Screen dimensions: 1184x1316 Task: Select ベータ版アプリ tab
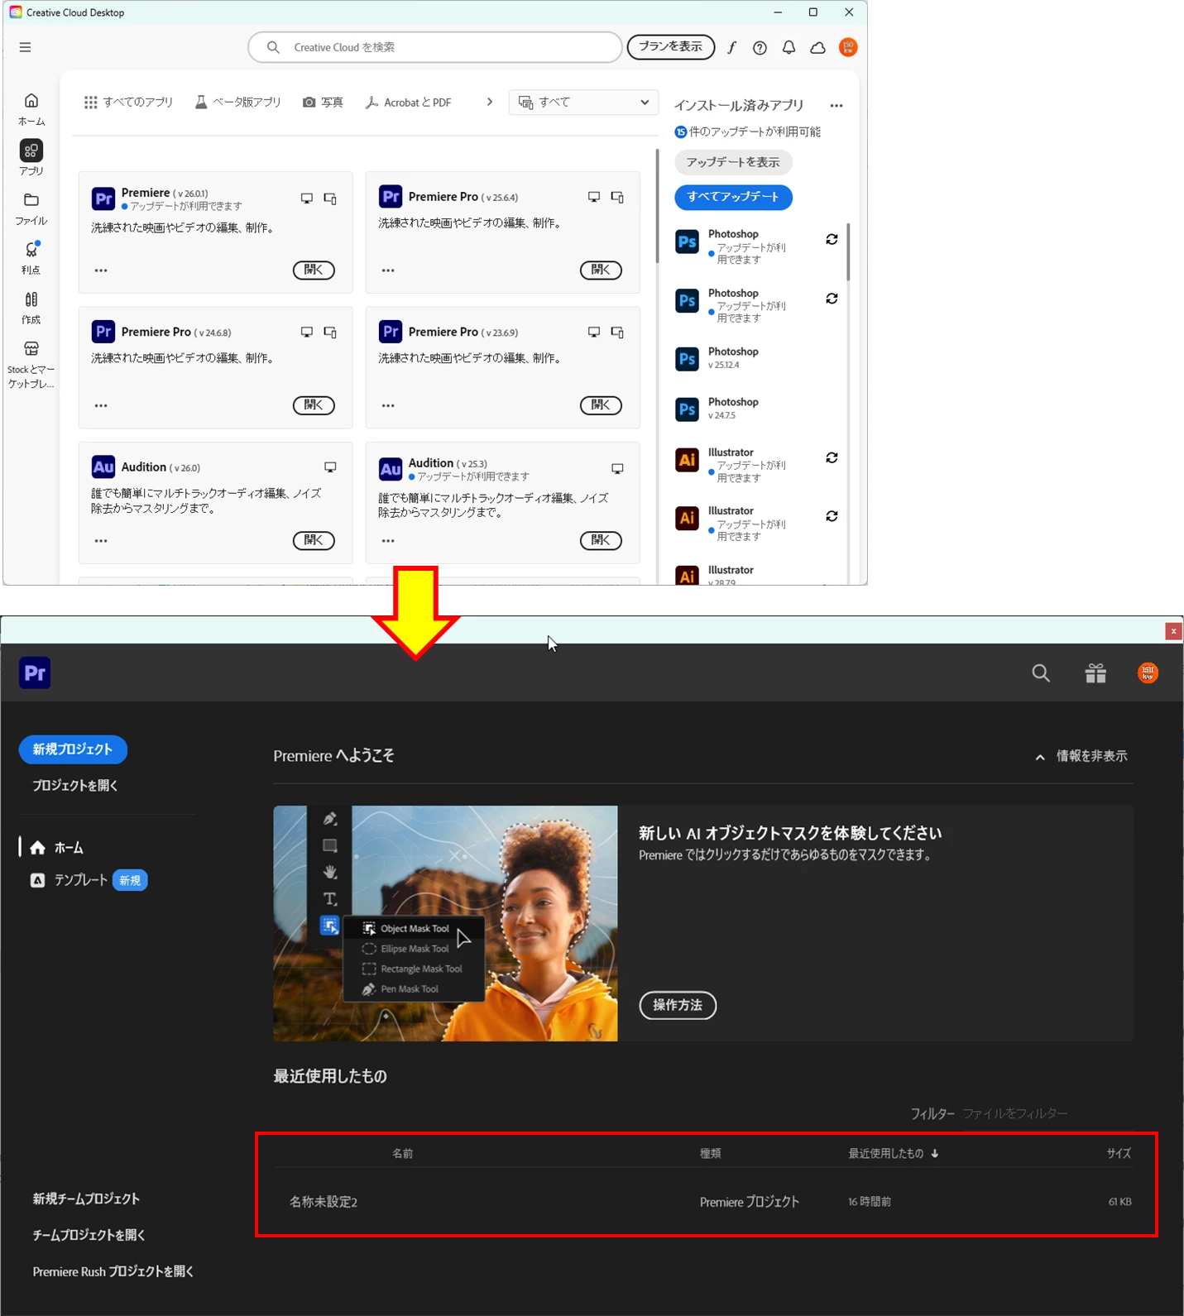pyautogui.click(x=238, y=103)
